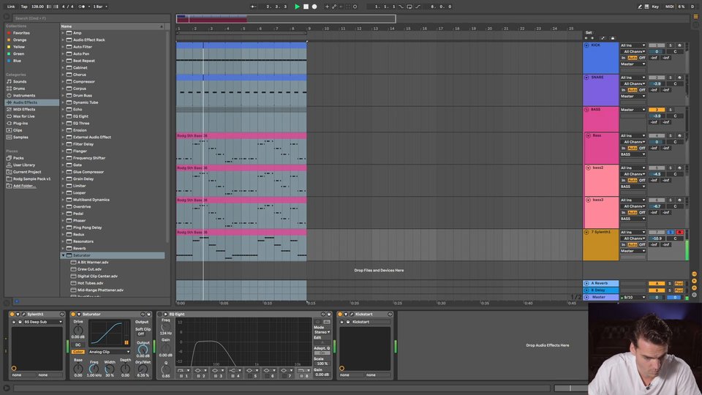The height and width of the screenshot is (395, 702).
Task: Toggle the Punch-Out switch icon
Action: [x=418, y=7]
